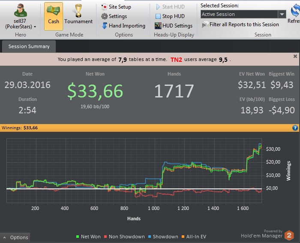Click the date 29.03.2016
Screen dimensions: 300x243
[x=27, y=85]
